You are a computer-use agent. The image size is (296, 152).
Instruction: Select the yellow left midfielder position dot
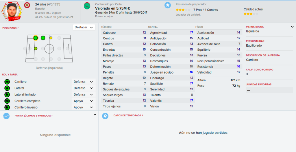(x=51, y=38)
